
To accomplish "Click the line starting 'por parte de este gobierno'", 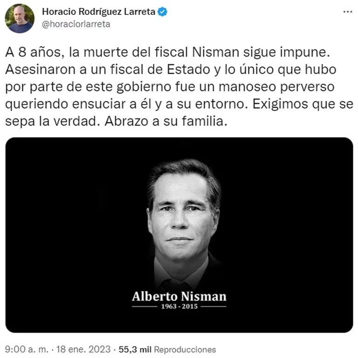I will (170, 87).
